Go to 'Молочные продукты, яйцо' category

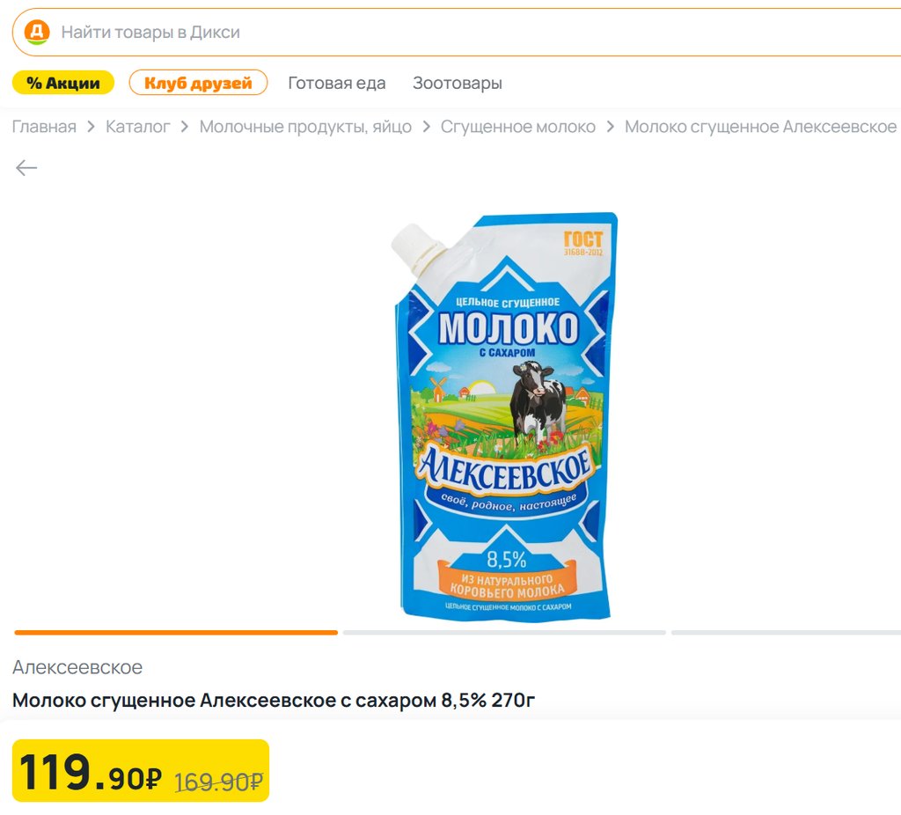pos(305,127)
